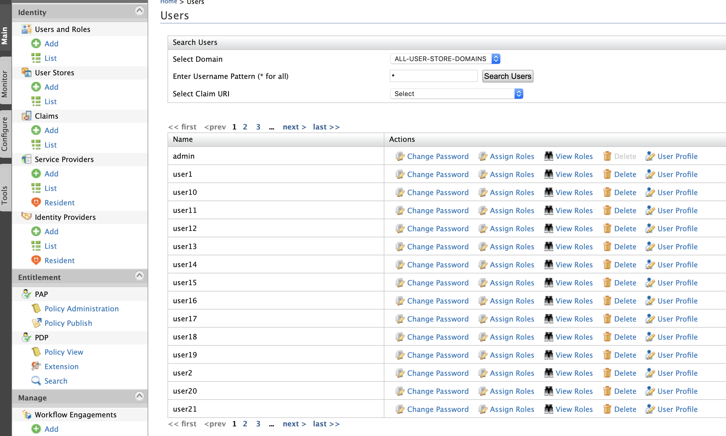This screenshot has height=436, width=726.
Task: Collapse the Entitlement section
Action: click(x=139, y=275)
